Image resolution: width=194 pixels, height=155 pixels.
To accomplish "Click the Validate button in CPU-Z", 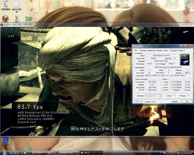I will coord(175,101).
